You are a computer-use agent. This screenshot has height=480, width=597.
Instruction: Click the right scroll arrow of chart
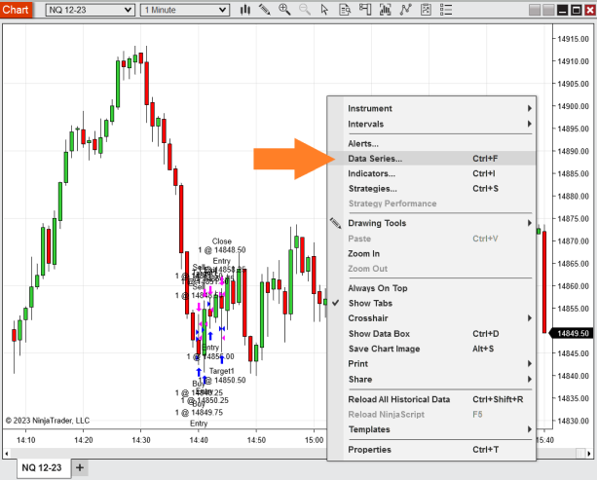click(589, 454)
